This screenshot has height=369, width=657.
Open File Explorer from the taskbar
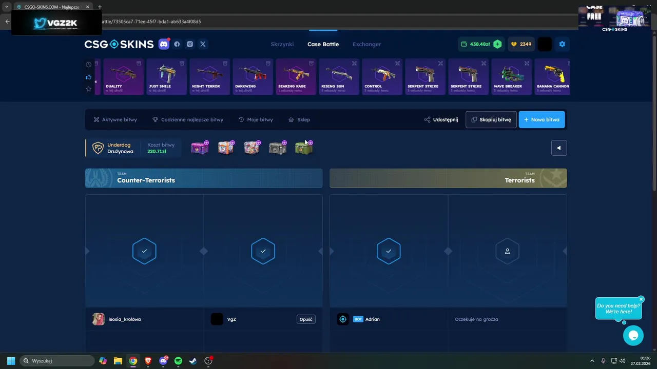point(118,361)
